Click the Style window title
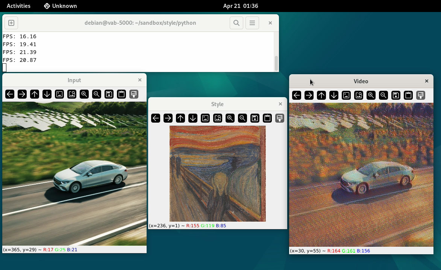Screen dimensions: 441x270 point(217,104)
